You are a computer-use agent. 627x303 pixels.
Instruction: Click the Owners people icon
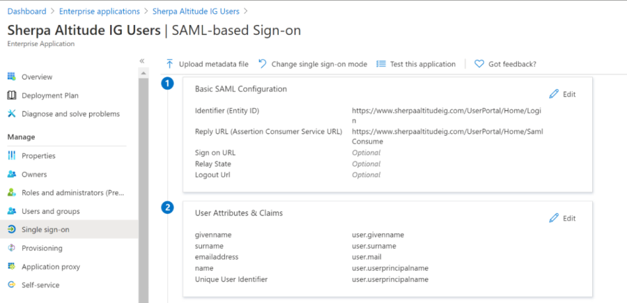12,174
